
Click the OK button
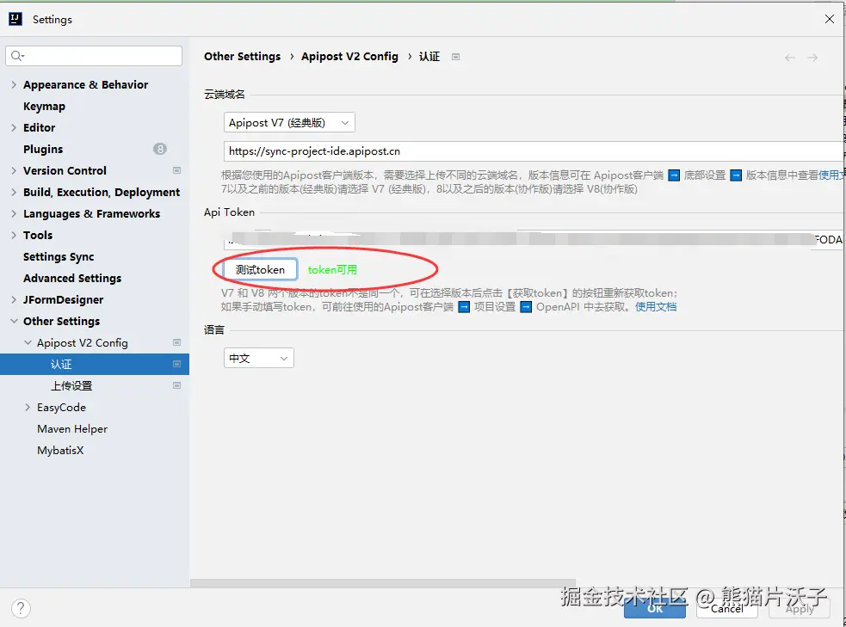click(655, 608)
